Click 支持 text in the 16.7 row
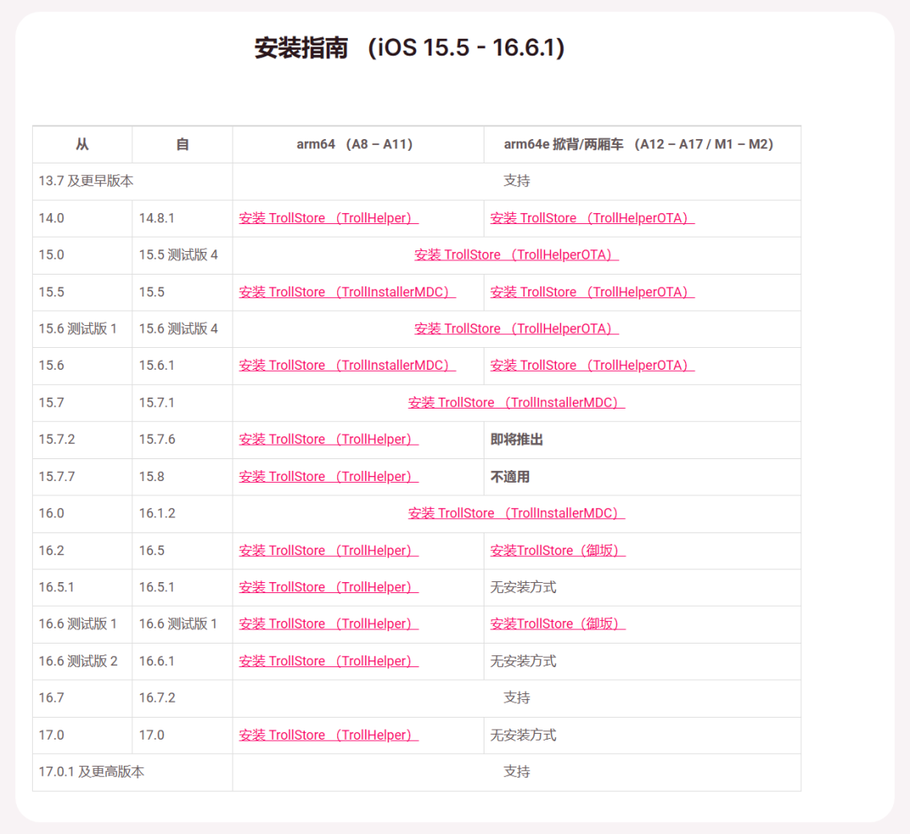This screenshot has height=834, width=910. click(517, 698)
